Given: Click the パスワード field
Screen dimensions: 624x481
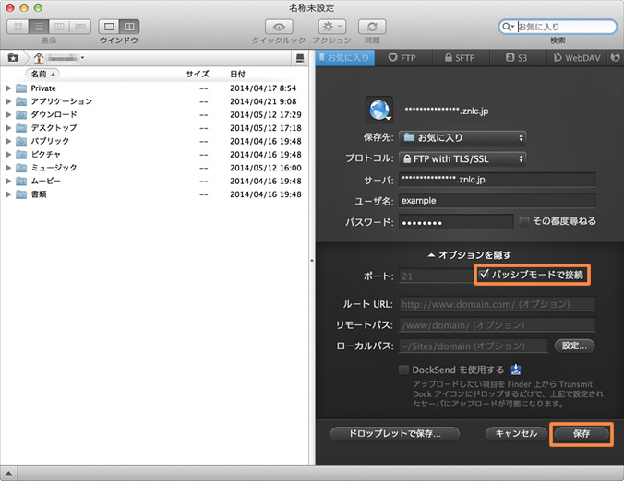Looking at the screenshot, I should 456,222.
